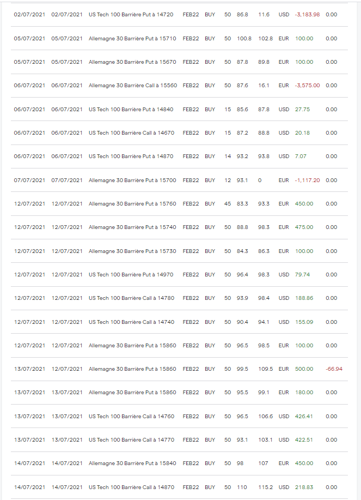361x500 pixels.
Task: Open Allemagne 30 Barrière Call à 15560 trade
Action: click(133, 86)
